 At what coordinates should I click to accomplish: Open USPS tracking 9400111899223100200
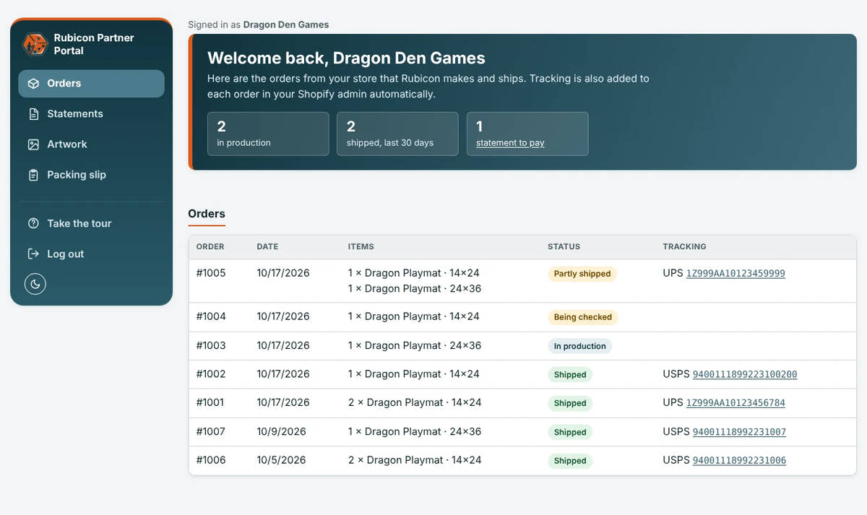745,374
